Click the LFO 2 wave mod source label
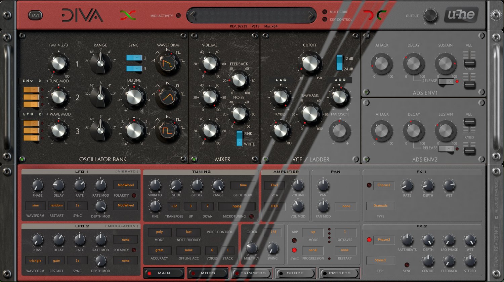The image size is (504, 282). coord(32,114)
